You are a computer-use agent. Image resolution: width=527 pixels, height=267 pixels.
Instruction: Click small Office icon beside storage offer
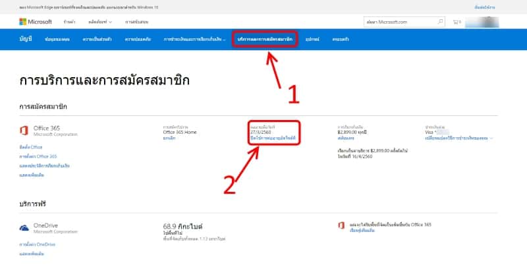pyautogui.click(x=341, y=225)
